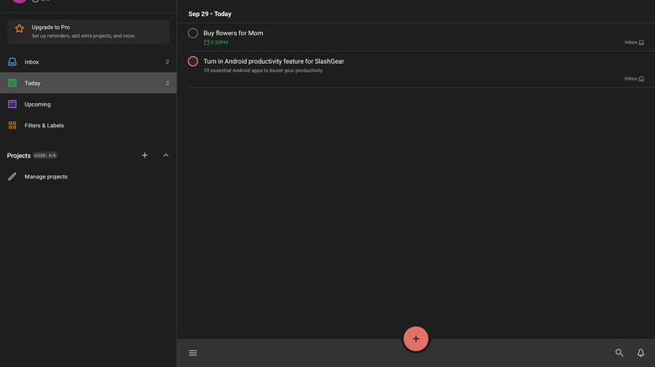Complete the SlashGear productivity feature task

(193, 61)
